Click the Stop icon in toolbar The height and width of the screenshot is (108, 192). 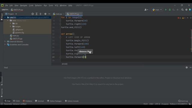[178, 10]
